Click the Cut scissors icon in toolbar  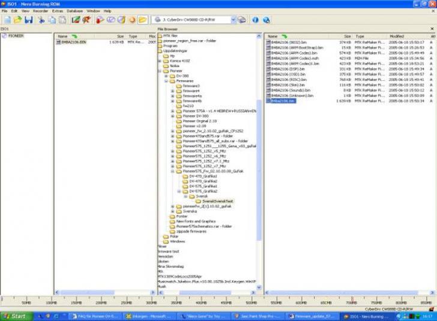click(41, 20)
